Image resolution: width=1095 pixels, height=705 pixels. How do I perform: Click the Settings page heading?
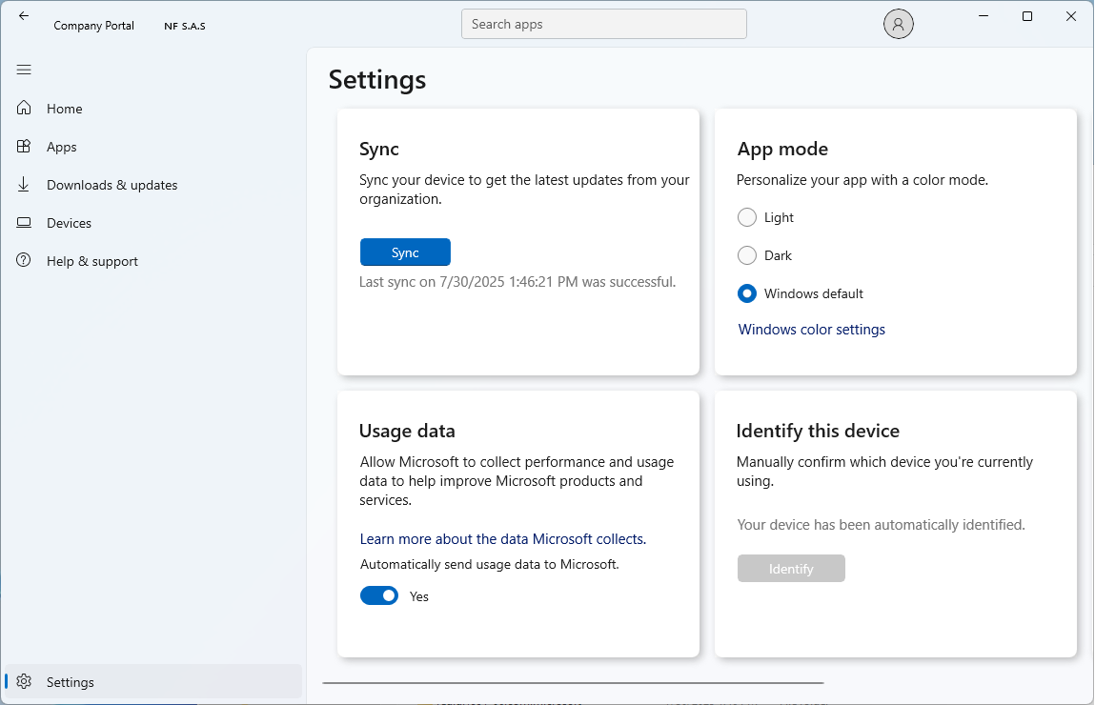point(377,80)
